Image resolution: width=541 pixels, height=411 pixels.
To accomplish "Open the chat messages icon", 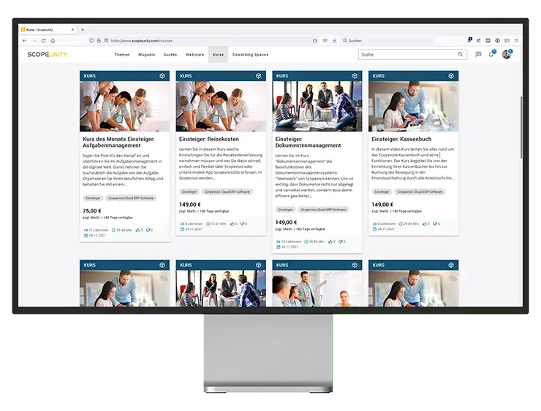I will [478, 55].
